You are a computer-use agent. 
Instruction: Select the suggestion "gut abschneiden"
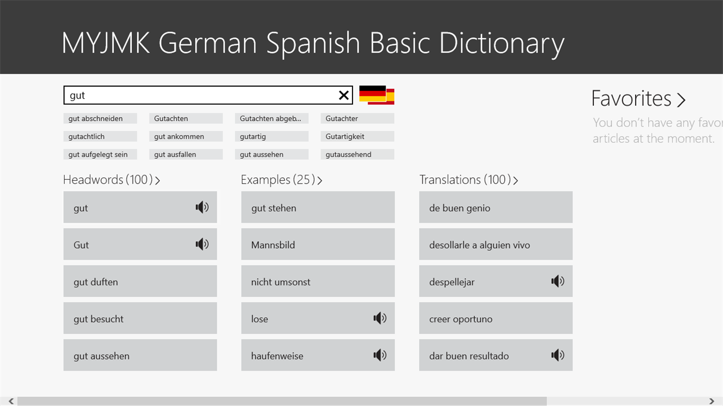coord(100,118)
